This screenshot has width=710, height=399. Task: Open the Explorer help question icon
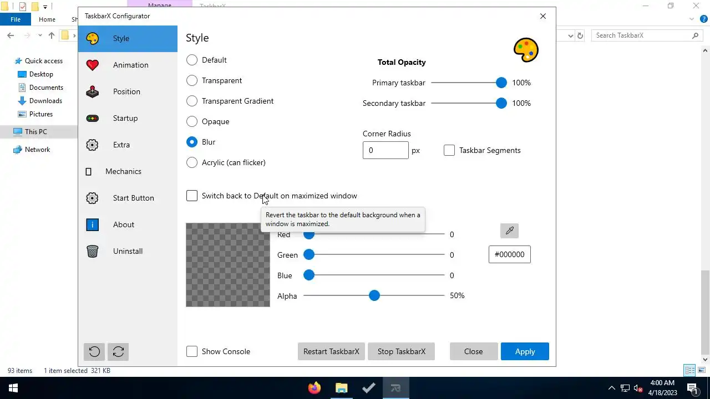704,19
